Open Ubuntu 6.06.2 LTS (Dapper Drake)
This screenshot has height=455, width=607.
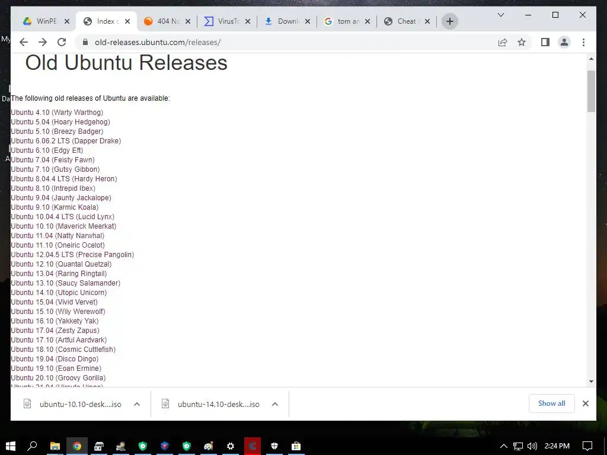click(x=66, y=141)
